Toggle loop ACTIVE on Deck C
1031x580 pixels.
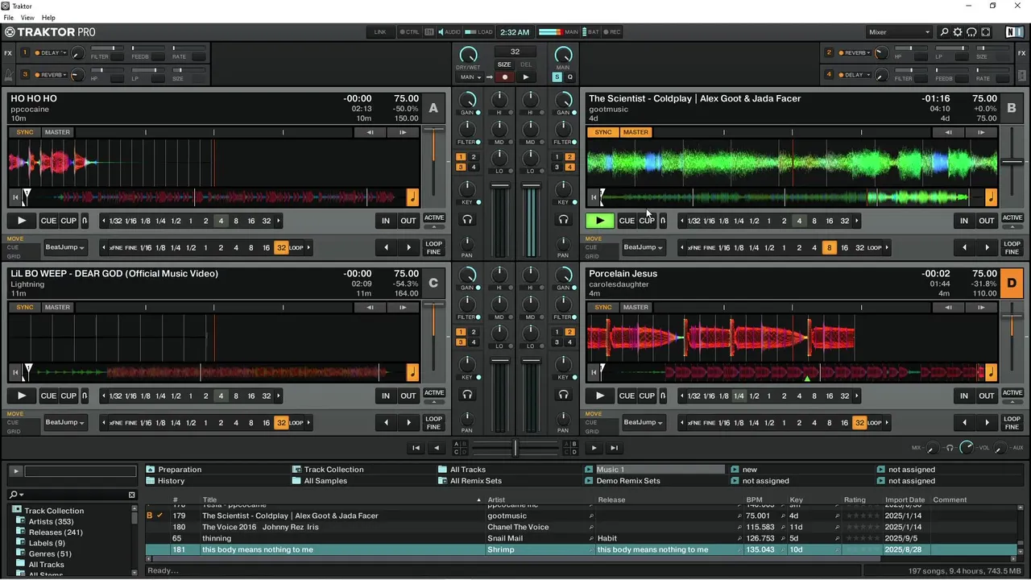pos(434,393)
